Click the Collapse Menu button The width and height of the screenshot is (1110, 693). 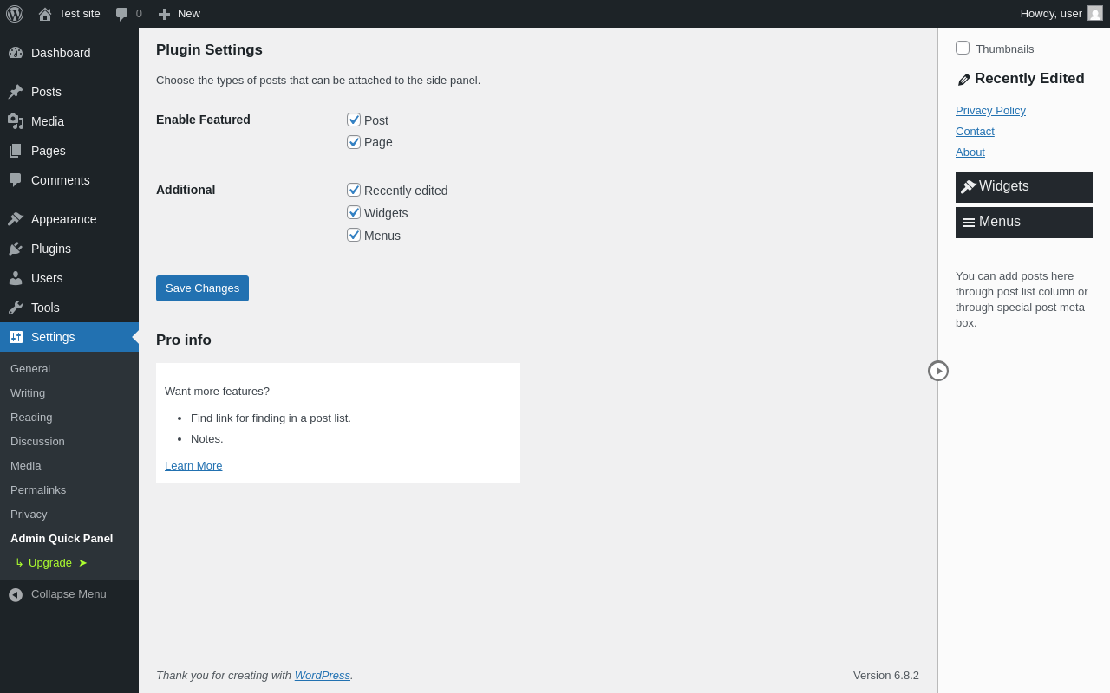[x=69, y=594]
